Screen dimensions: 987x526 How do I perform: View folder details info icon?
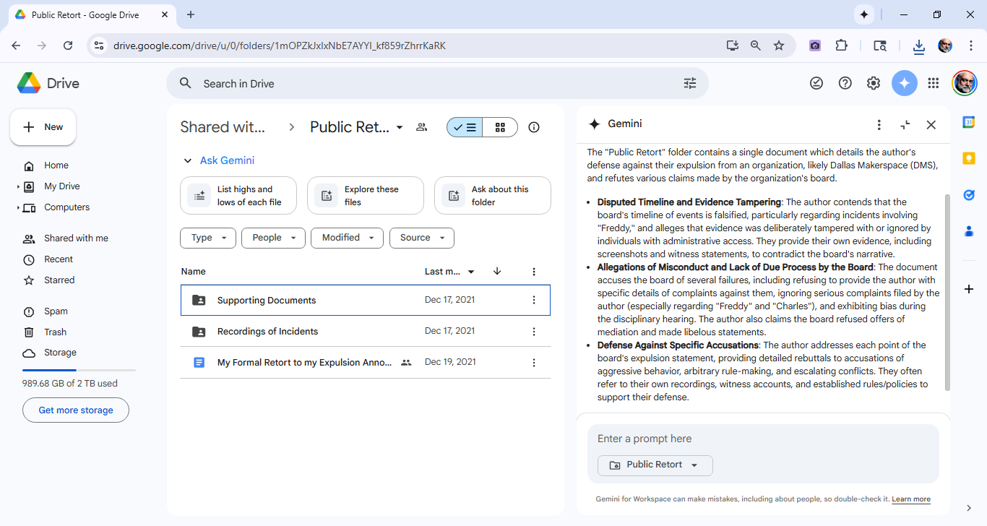534,127
